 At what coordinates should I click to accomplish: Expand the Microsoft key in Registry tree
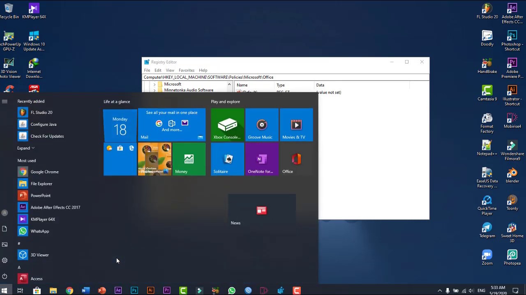(x=155, y=84)
